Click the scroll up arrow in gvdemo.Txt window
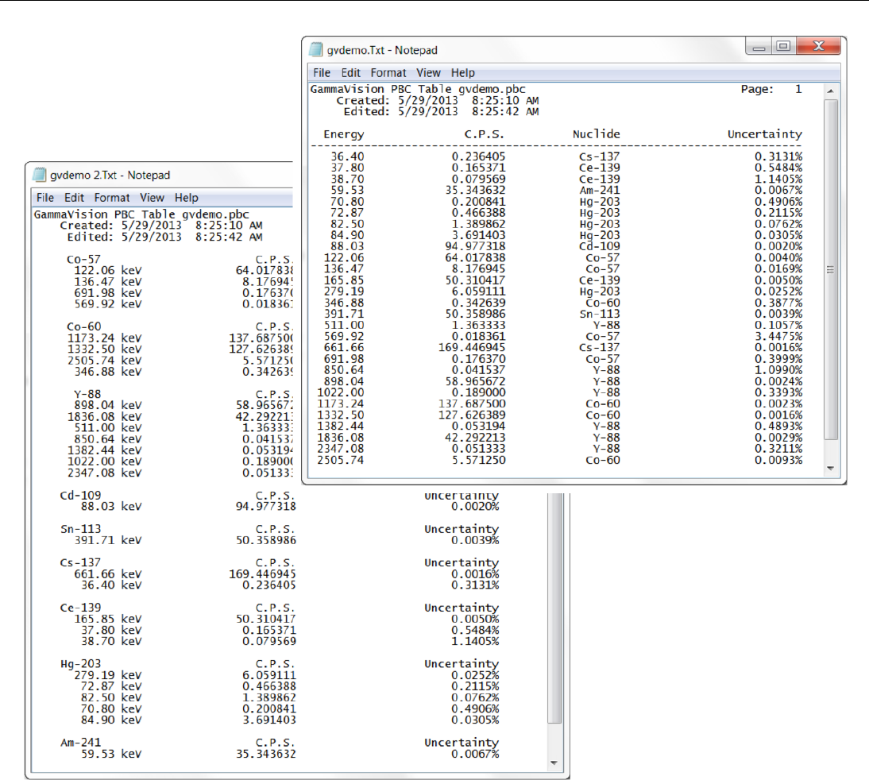This screenshot has width=869, height=780. coord(832,90)
